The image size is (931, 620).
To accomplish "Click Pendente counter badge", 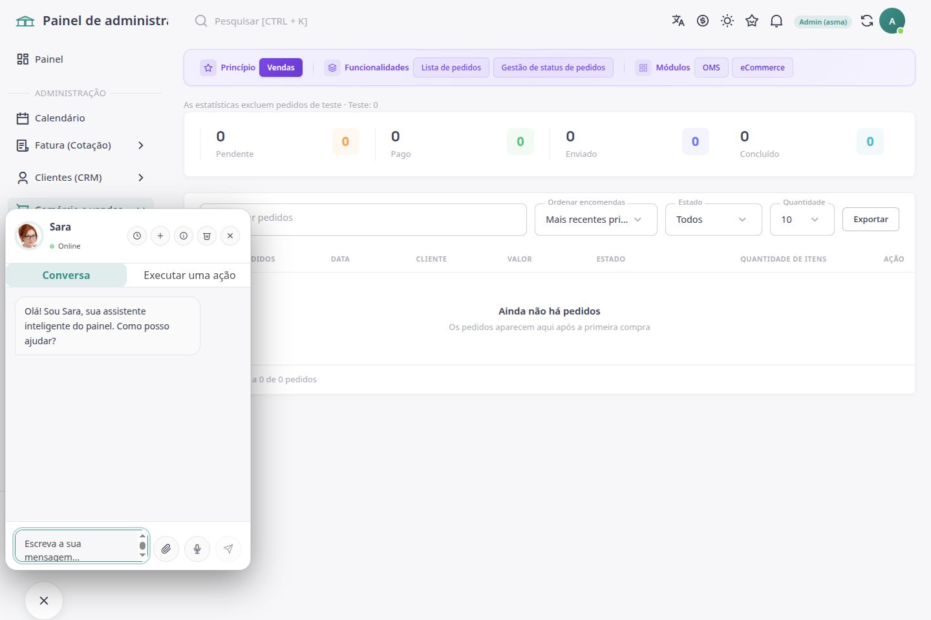I will (x=345, y=141).
